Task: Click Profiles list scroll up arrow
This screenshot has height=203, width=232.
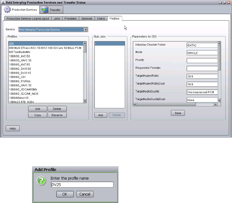Action: [x=85, y=43]
